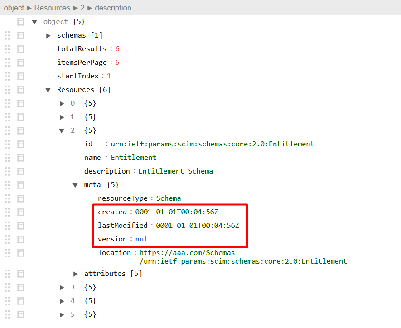Open the action menu for item 4 row
The image size is (401, 328).
click(21, 301)
